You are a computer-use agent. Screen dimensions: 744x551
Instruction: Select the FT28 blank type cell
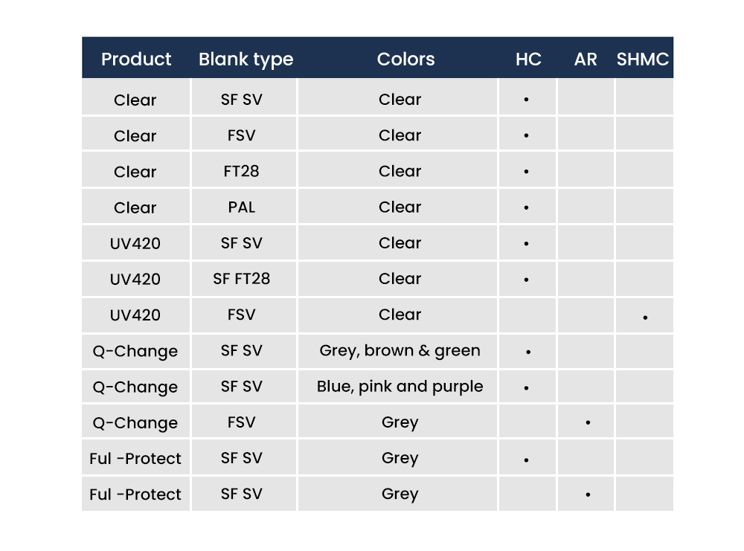(241, 171)
